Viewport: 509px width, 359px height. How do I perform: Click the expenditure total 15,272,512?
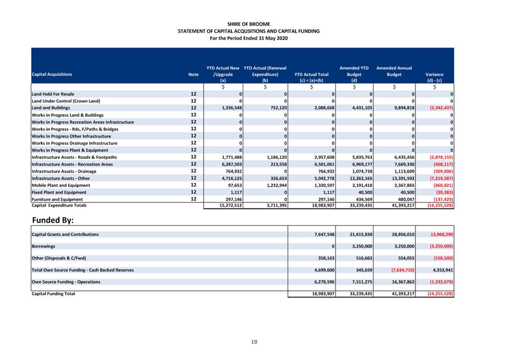[231, 205]
